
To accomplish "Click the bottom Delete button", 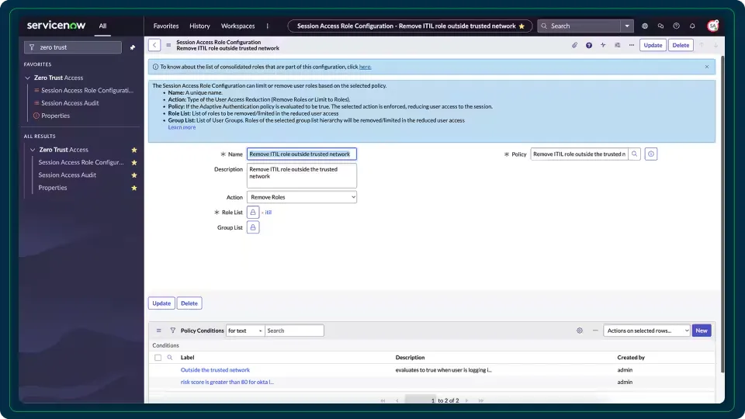I will click(189, 303).
